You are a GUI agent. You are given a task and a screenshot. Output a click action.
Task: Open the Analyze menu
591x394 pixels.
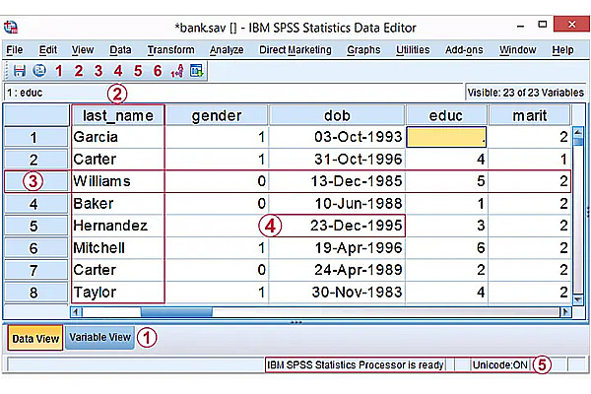click(x=227, y=50)
